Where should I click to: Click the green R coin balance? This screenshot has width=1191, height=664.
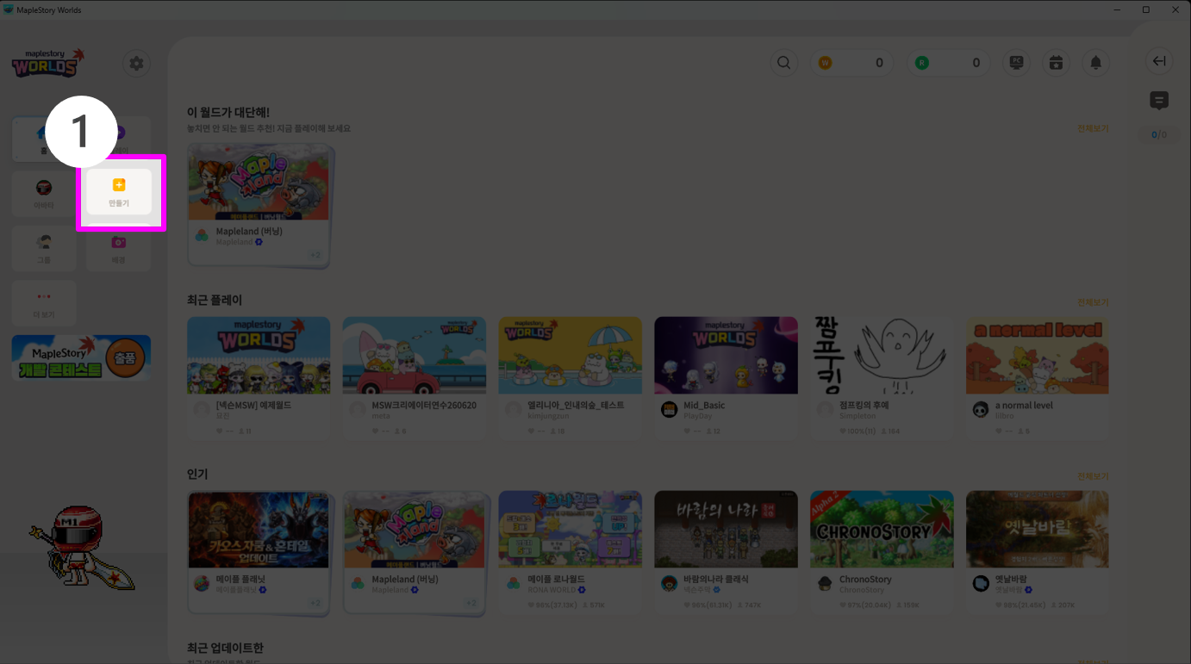[x=949, y=63]
